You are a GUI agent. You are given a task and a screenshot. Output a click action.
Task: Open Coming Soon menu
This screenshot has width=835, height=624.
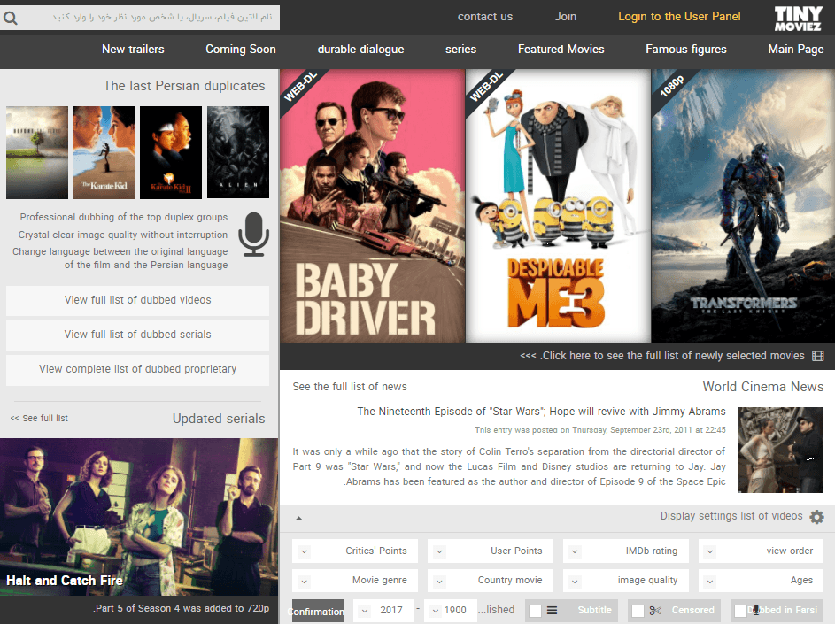pos(241,50)
